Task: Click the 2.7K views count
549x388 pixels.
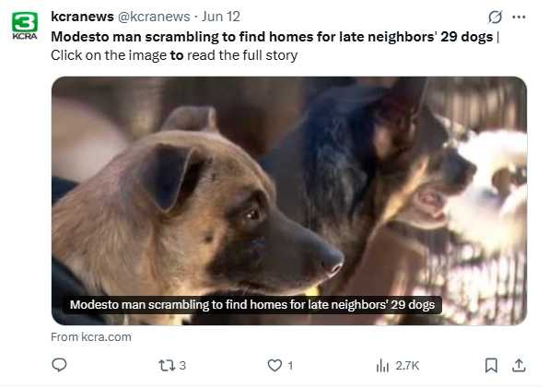Action: coord(407,366)
